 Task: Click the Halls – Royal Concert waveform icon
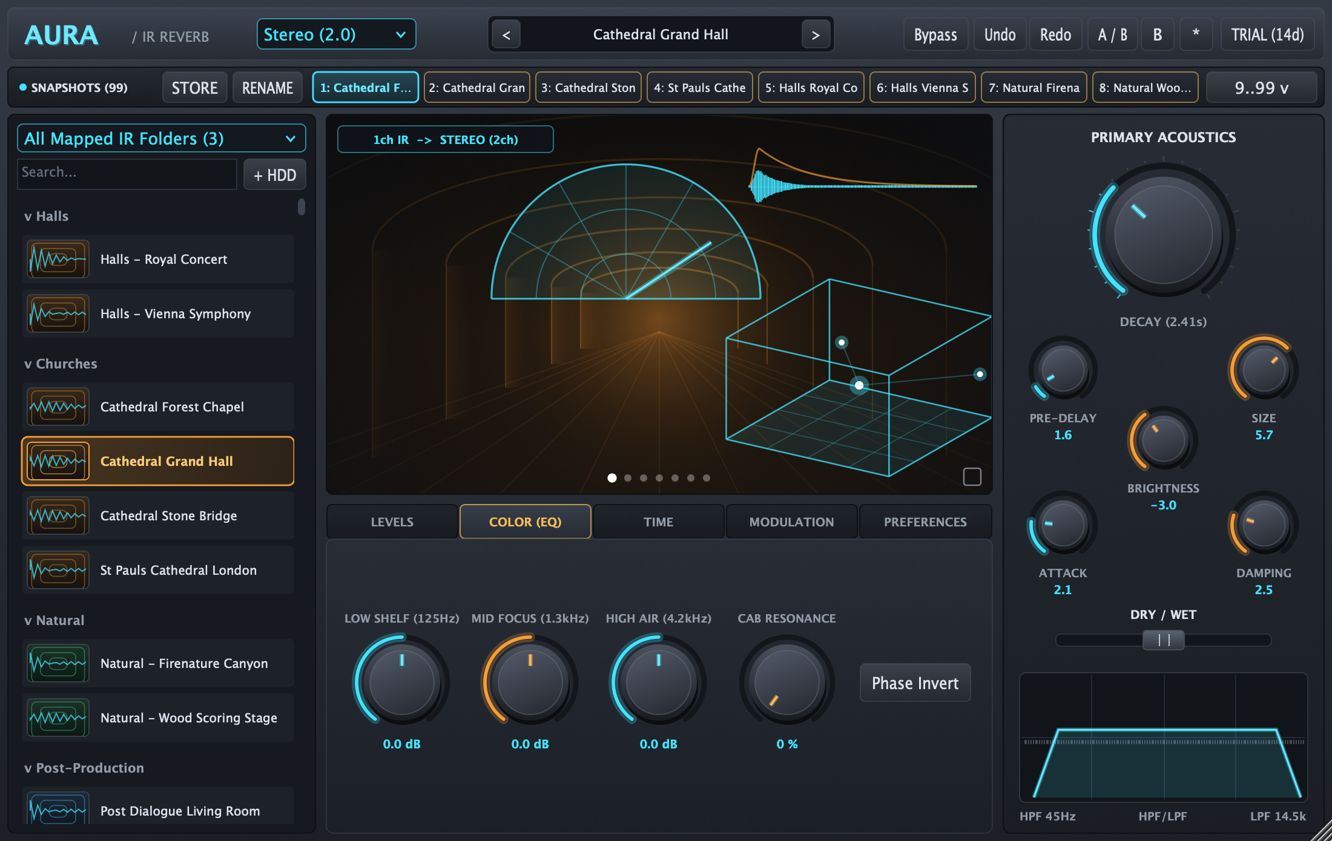pyautogui.click(x=58, y=260)
